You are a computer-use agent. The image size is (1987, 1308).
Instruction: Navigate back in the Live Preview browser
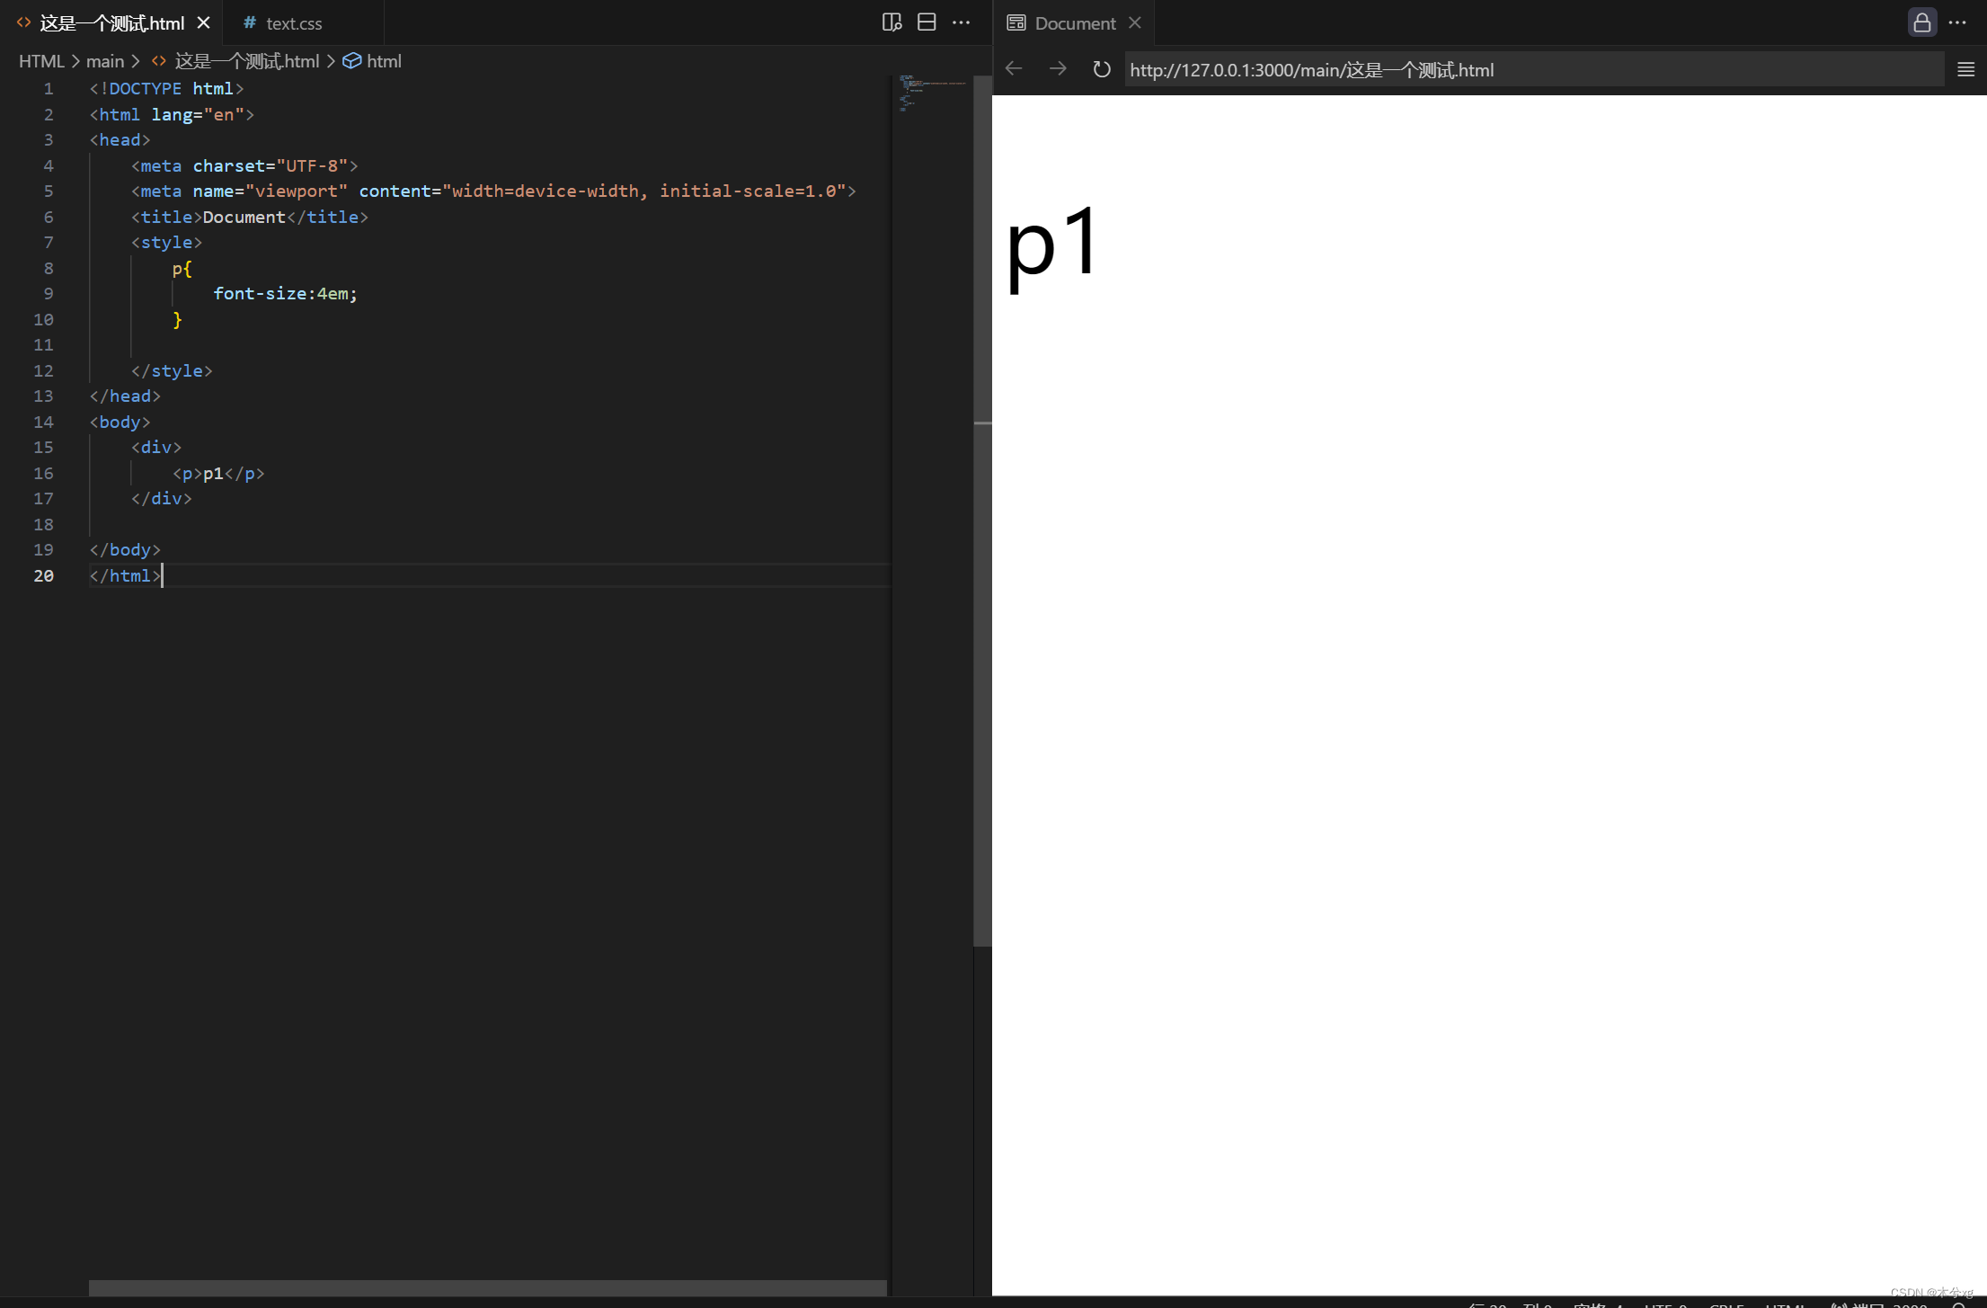click(1014, 68)
